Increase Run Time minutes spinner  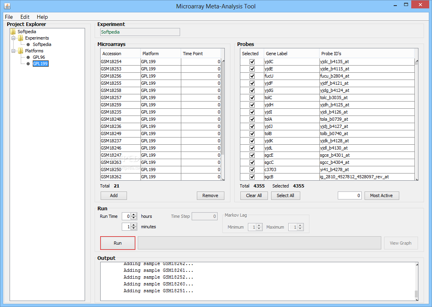click(x=134, y=225)
